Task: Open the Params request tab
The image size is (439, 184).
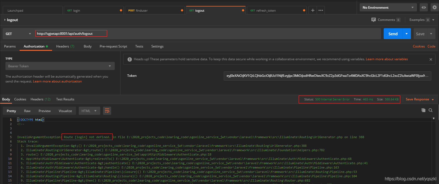Action: coord(10,46)
